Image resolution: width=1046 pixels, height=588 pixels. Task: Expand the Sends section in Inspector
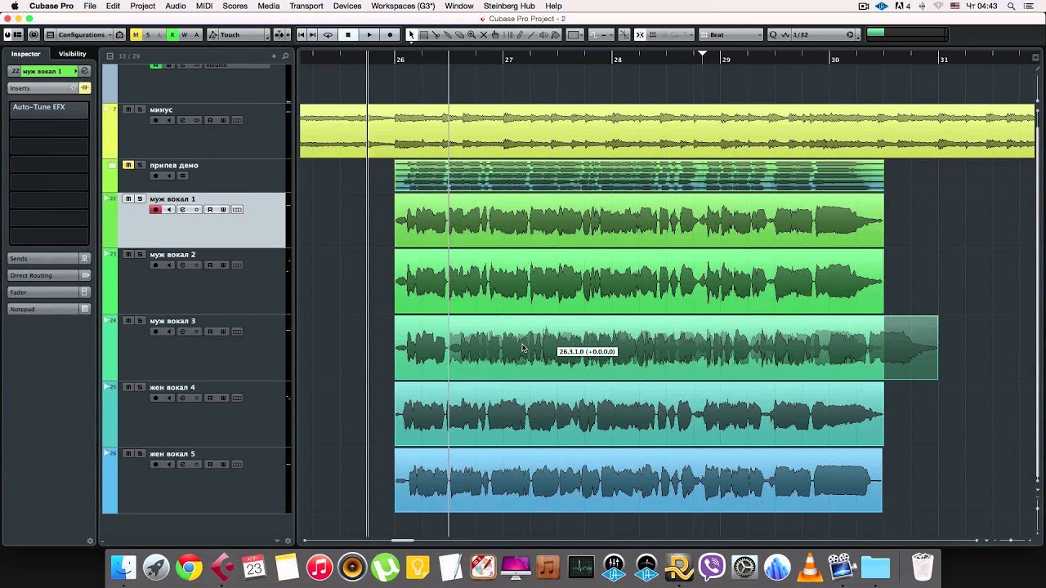pos(43,258)
